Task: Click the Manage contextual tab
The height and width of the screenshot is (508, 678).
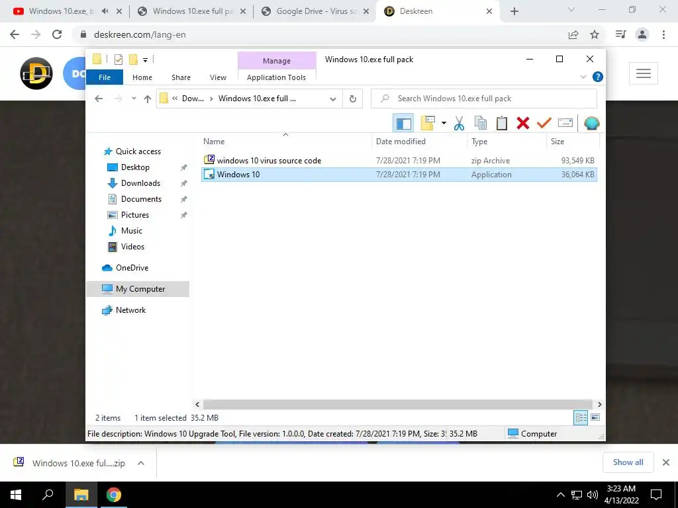Action: (x=277, y=61)
